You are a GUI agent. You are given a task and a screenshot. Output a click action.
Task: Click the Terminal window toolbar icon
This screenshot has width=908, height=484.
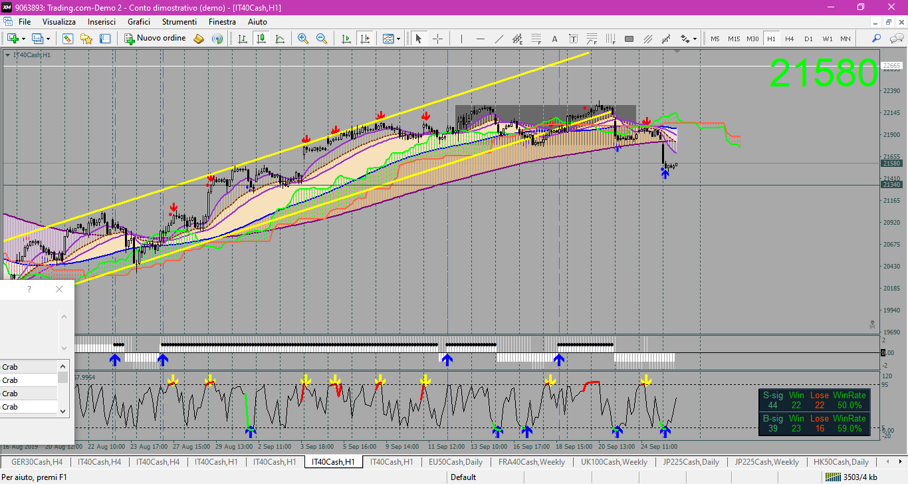click(105, 39)
